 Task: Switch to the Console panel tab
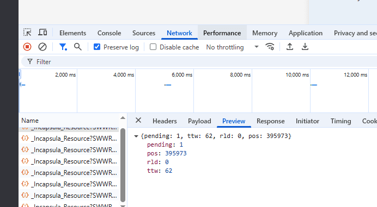click(x=109, y=33)
